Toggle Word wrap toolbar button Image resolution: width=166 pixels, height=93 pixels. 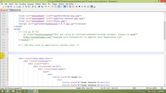tap(59, 7)
